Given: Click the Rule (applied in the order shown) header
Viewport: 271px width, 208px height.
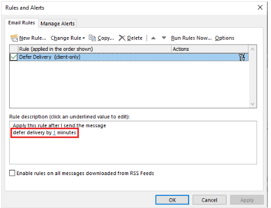Looking at the screenshot, I should click(95, 49).
